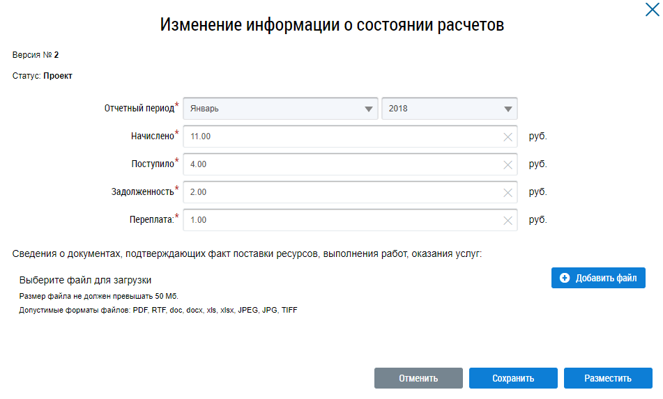Focus the Начислено input with 11.00
This screenshot has width=663, height=399.
(x=342, y=136)
